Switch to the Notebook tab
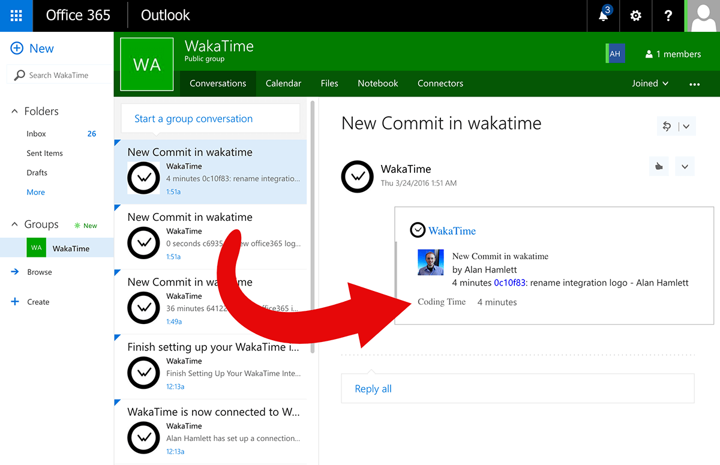This screenshot has width=720, height=465. pos(378,83)
